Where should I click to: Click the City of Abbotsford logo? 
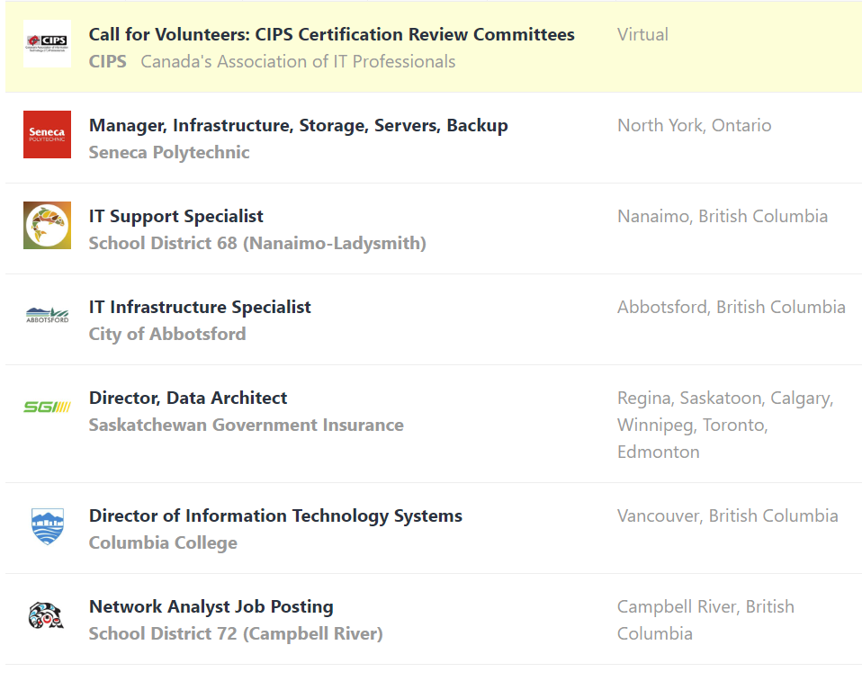click(47, 316)
